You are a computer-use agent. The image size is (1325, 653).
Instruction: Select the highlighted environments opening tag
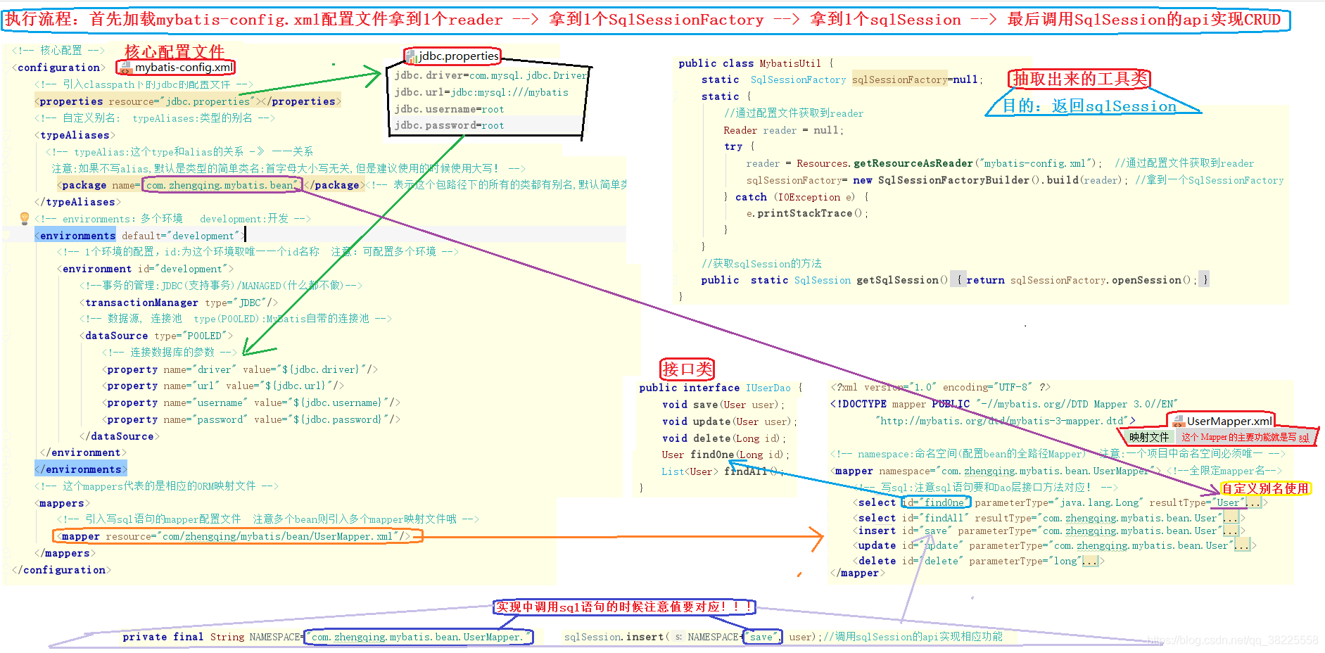pyautogui.click(x=75, y=235)
